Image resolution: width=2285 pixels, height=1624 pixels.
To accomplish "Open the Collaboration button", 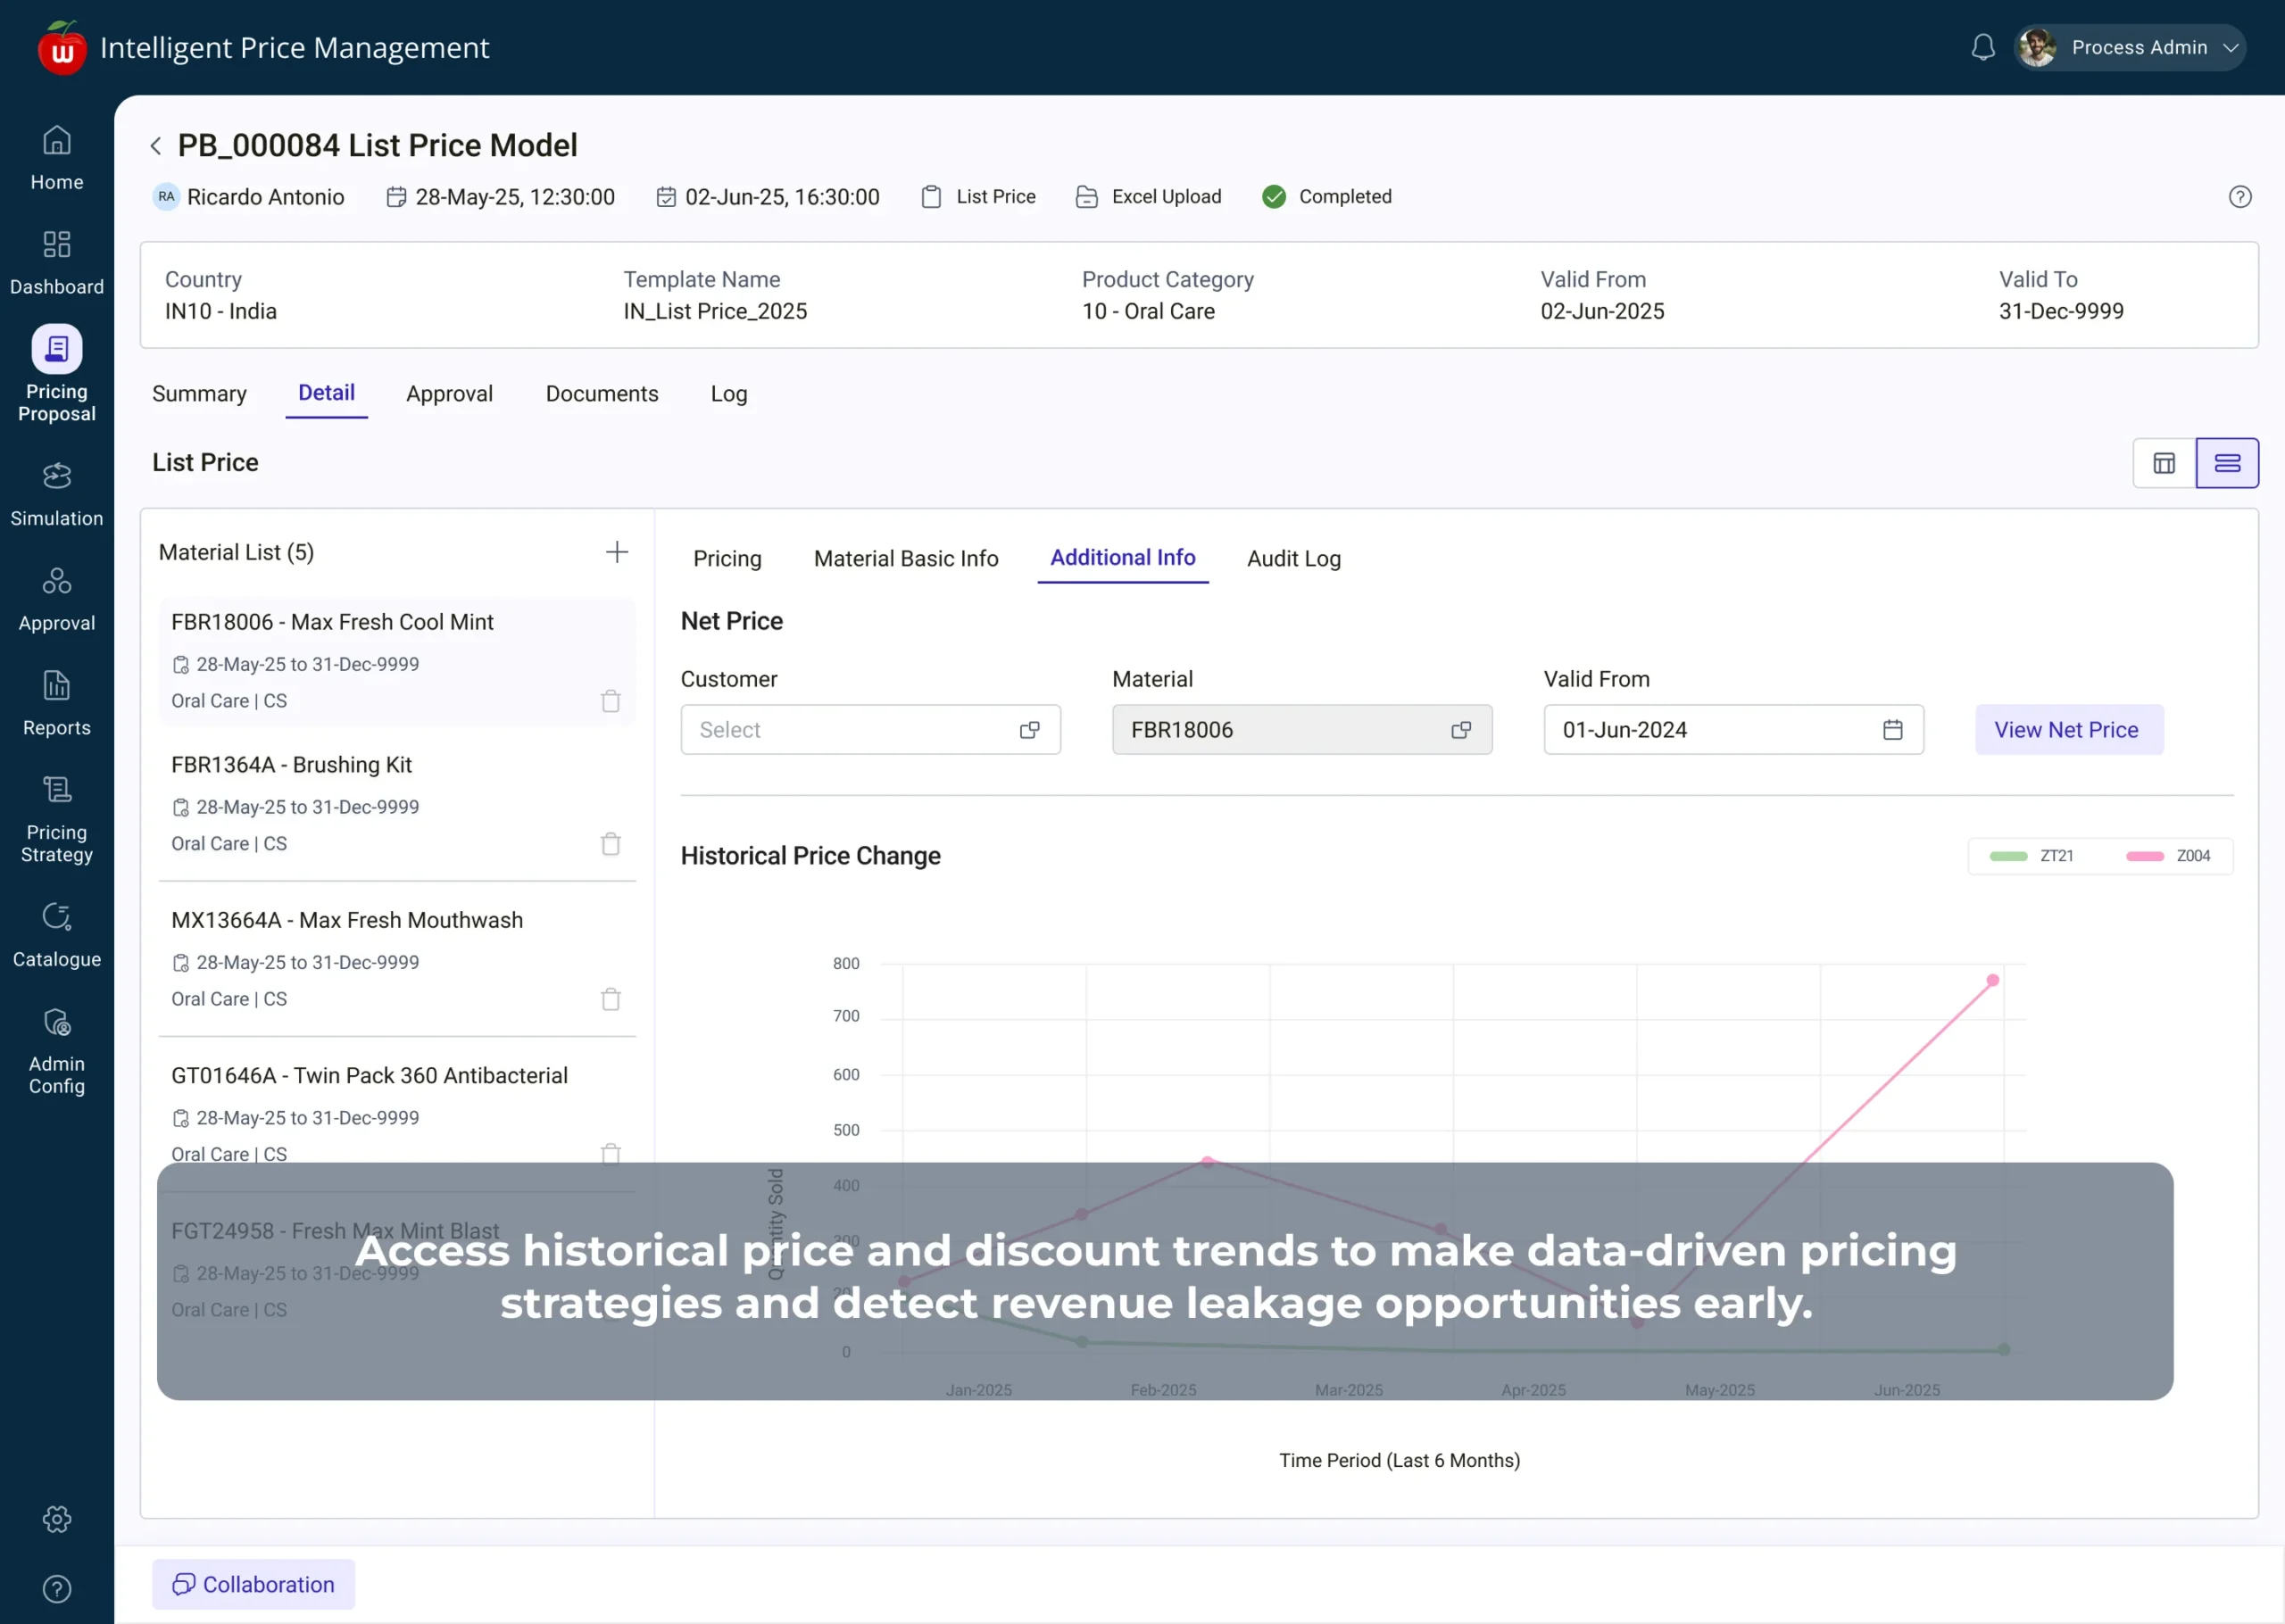I will (253, 1584).
